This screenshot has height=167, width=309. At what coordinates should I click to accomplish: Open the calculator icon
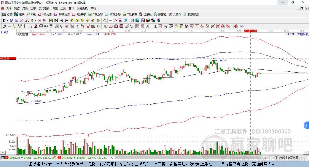tap(137, 20)
